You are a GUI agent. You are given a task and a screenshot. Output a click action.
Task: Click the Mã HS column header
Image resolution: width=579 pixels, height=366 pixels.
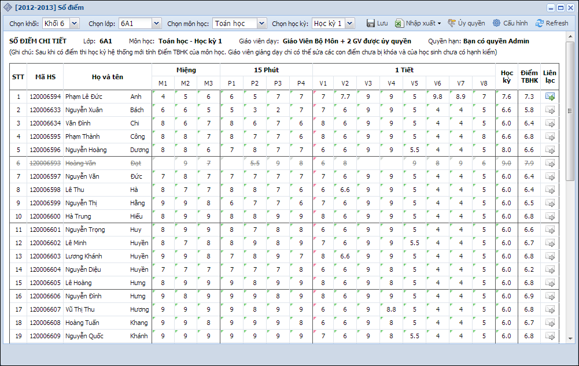click(x=45, y=77)
